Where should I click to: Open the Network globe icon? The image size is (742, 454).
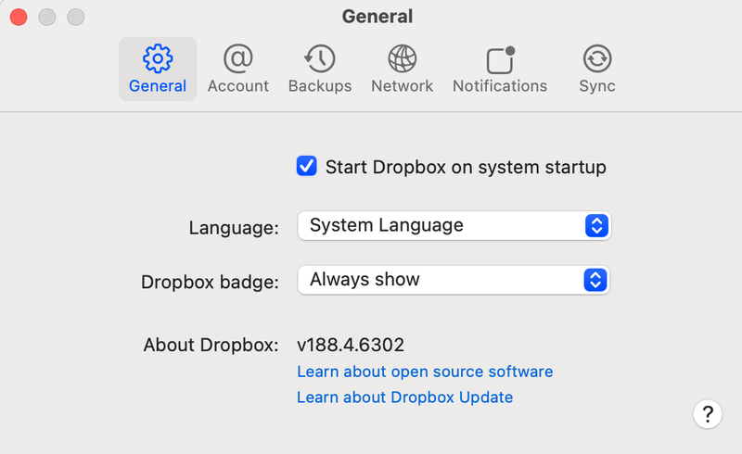403,58
